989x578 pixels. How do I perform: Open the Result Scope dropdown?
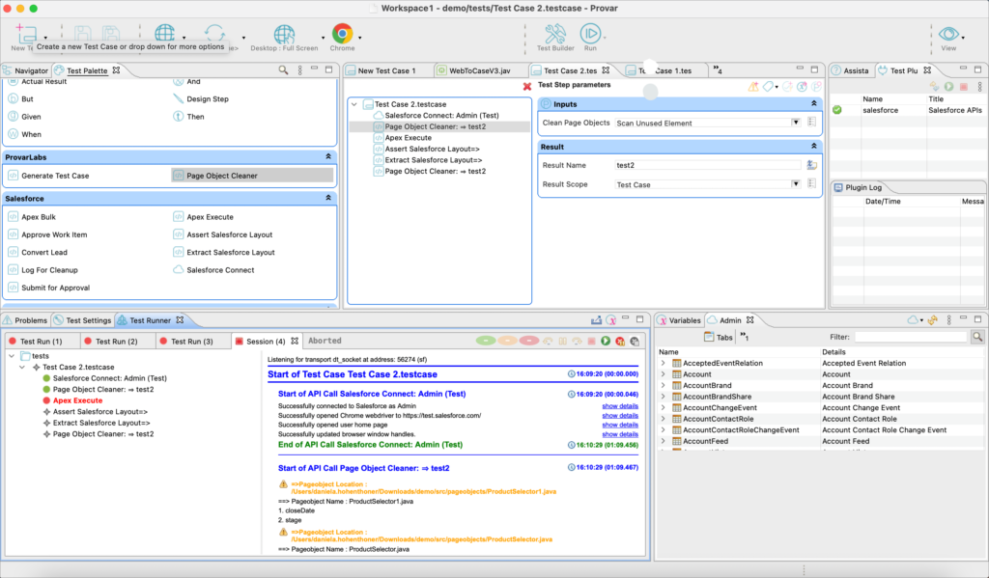(x=796, y=184)
